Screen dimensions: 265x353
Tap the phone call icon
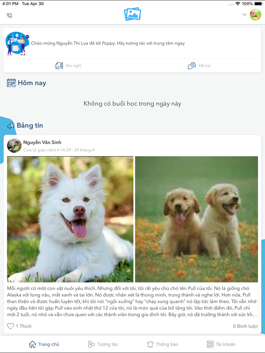tap(9, 15)
